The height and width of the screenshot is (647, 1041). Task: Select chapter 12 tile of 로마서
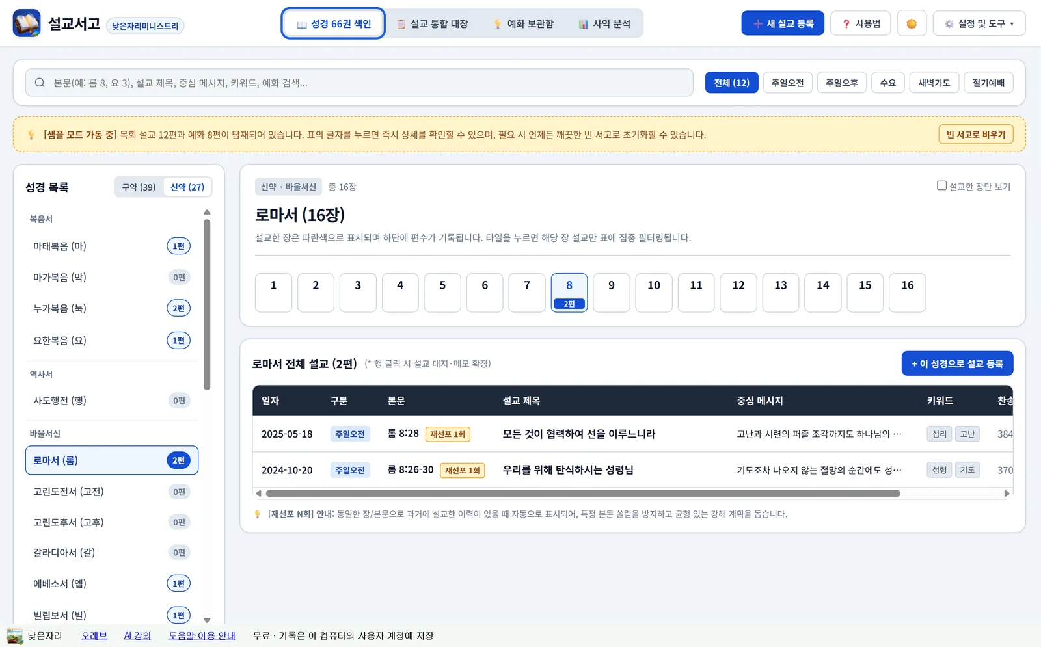[738, 293]
